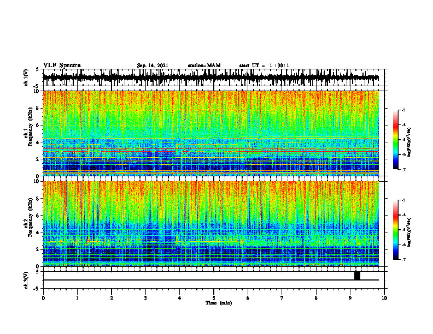Click the ch.2 "Frequency (kHz)" axis label
The image size is (433, 334).
(30, 217)
